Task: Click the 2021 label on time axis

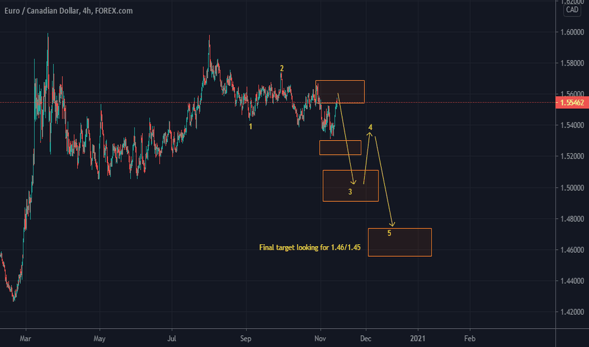Action: [418, 339]
